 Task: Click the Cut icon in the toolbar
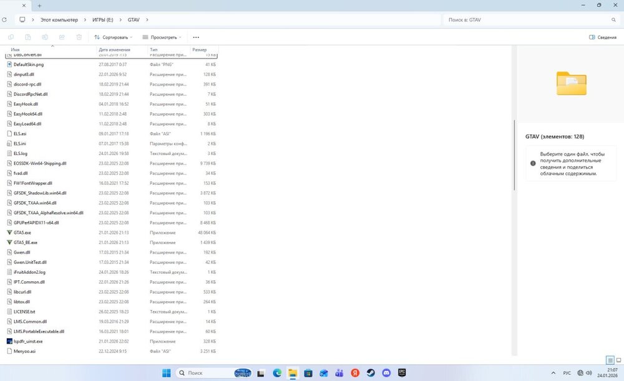coord(11,37)
